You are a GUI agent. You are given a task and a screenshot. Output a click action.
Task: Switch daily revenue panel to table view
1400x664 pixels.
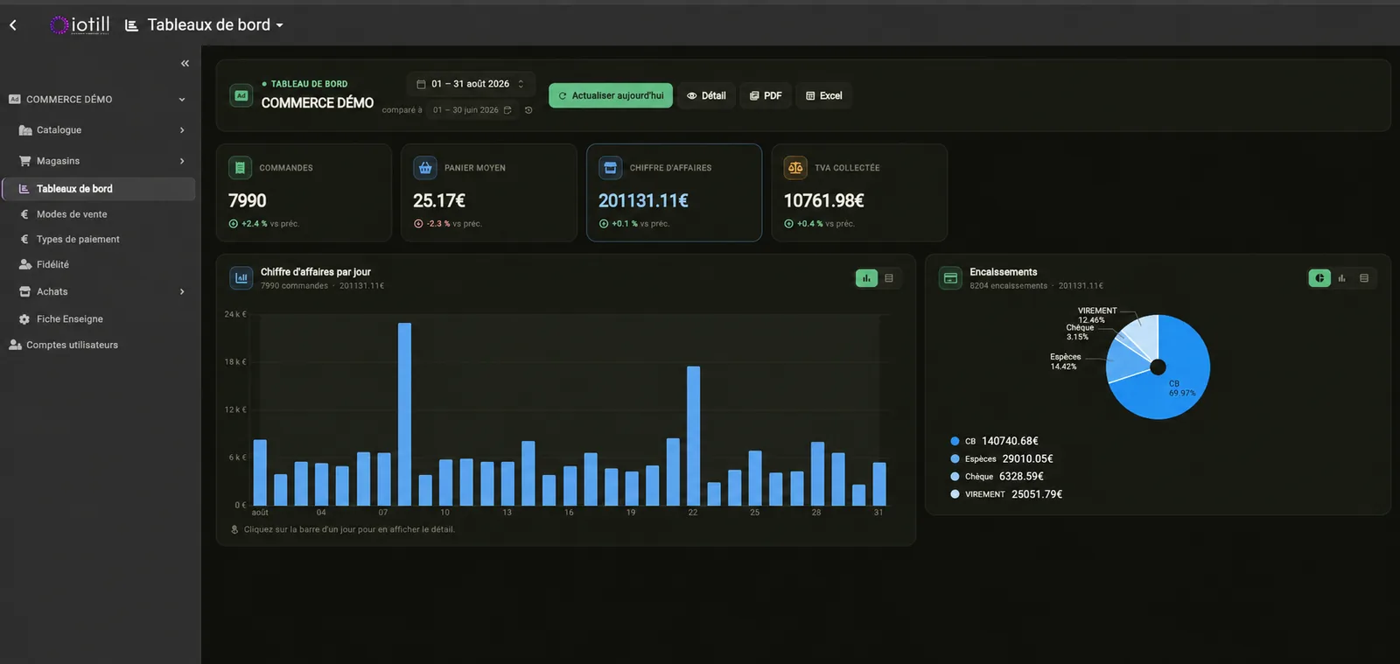coord(889,278)
